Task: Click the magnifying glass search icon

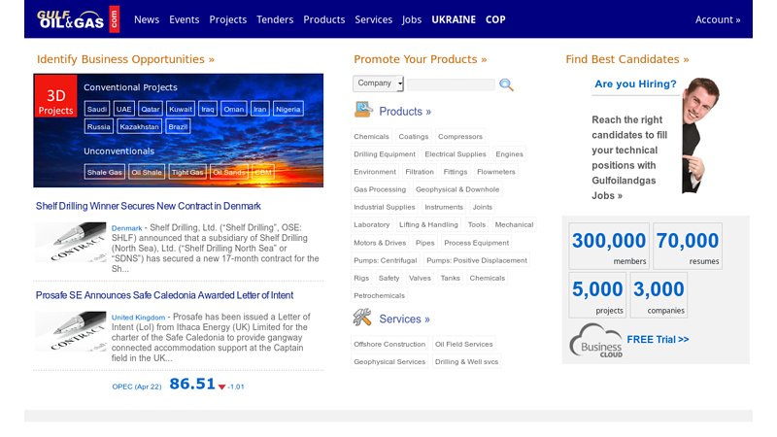Action: pos(506,84)
